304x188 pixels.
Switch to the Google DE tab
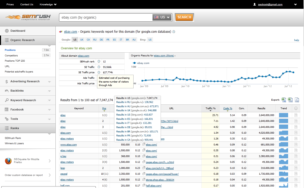(101, 40)
